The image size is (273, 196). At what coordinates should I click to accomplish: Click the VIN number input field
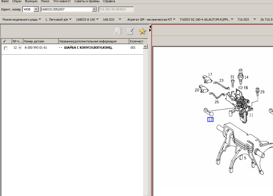tap(66, 10)
